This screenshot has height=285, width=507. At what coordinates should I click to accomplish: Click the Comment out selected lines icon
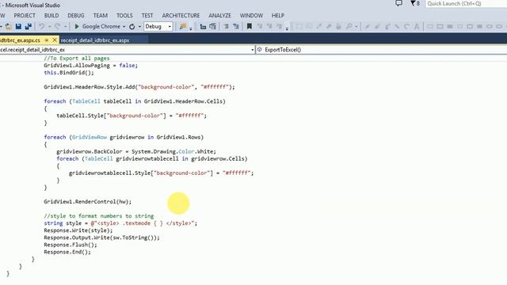[x=203, y=26]
